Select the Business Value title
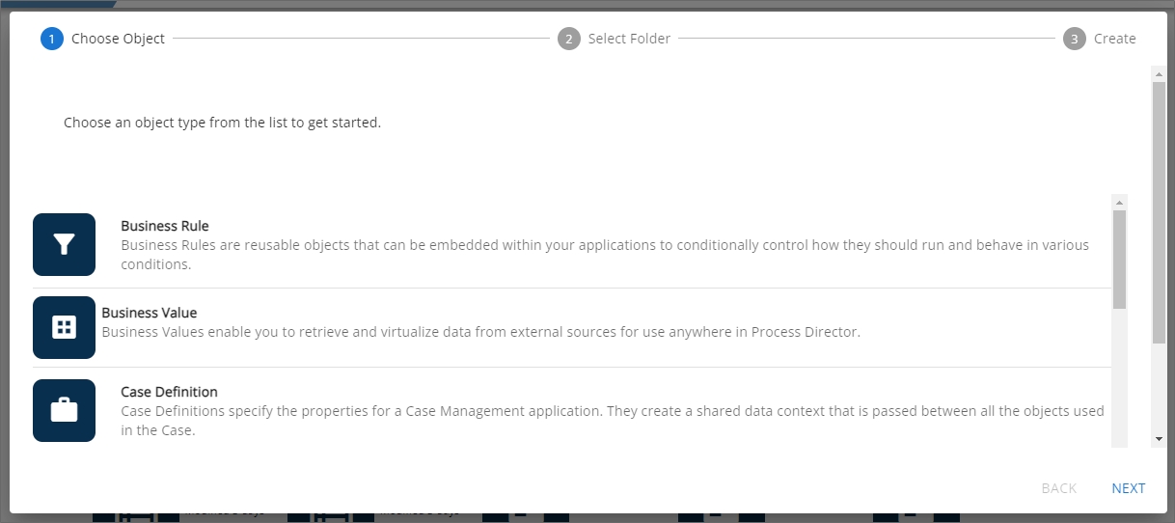The image size is (1175, 523). point(150,313)
